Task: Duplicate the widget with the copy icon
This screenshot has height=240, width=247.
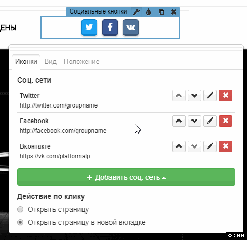Action: click(x=161, y=12)
